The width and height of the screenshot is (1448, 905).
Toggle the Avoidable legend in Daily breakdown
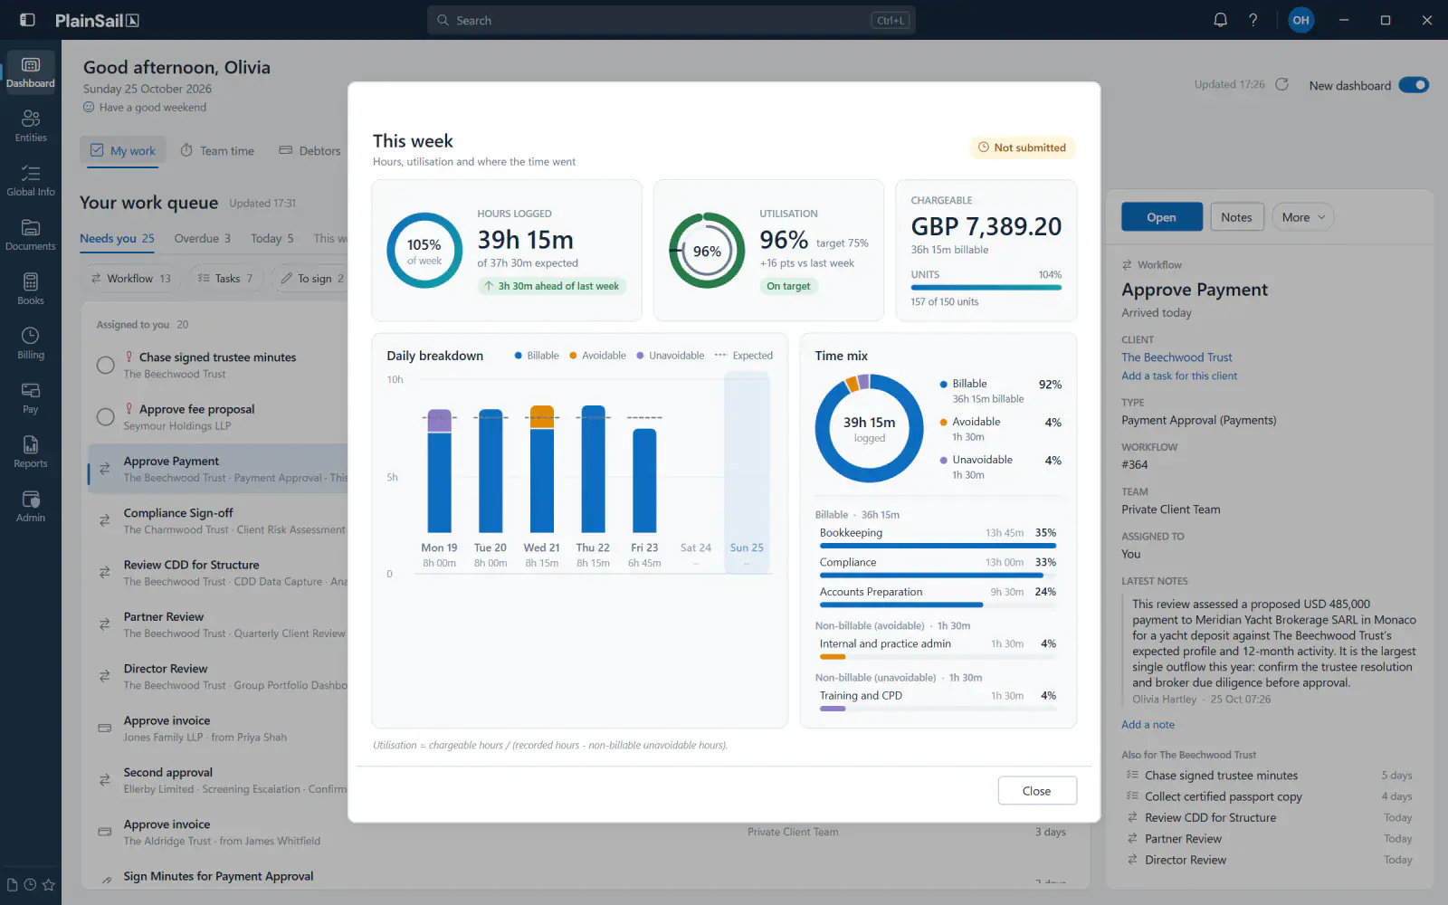point(597,356)
